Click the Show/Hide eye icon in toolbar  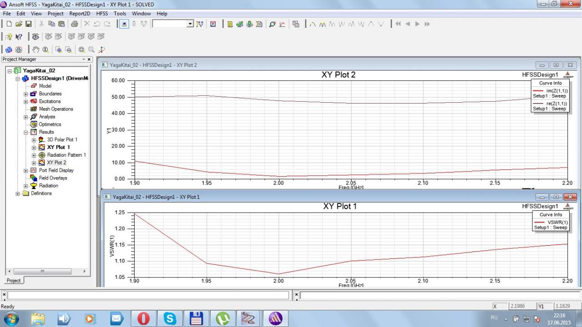35,37
